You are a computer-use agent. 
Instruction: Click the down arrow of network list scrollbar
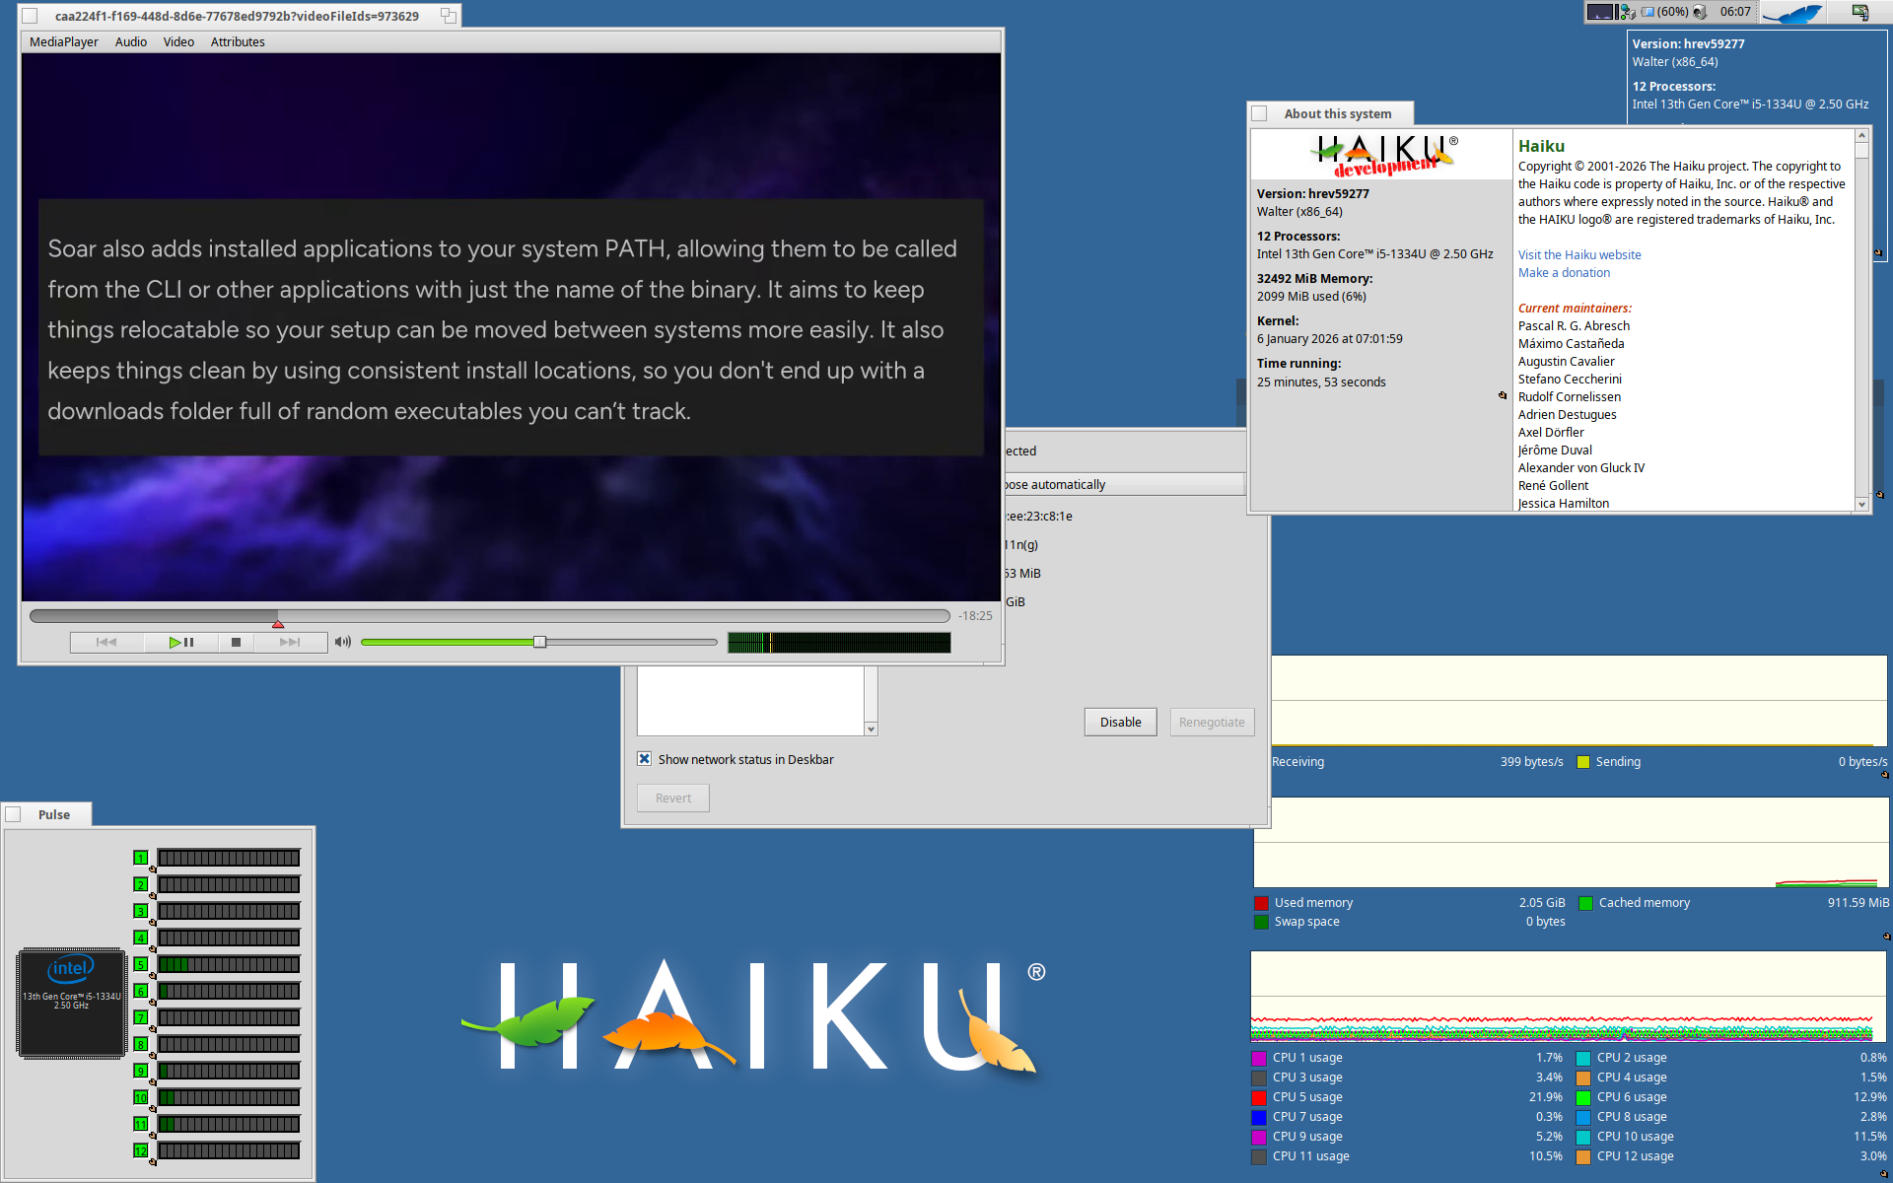871,729
